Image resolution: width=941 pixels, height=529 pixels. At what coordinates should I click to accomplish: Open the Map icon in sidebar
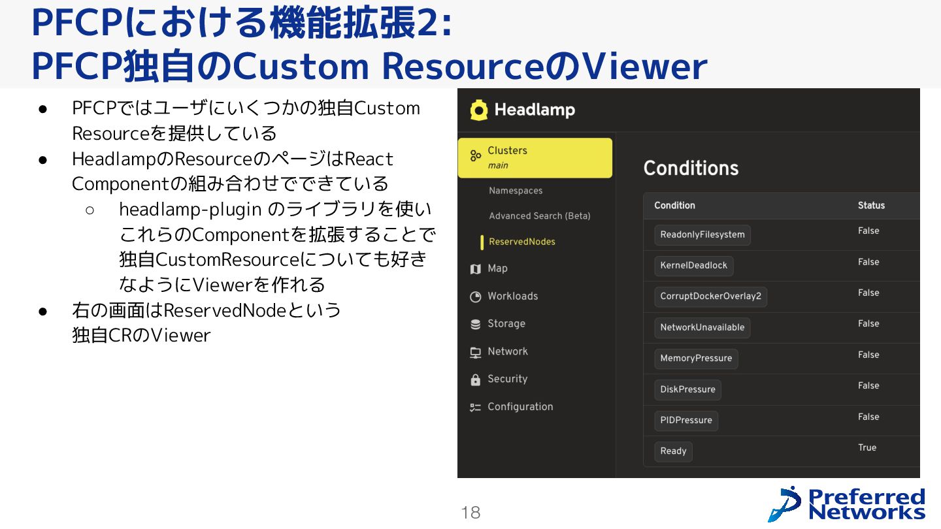[476, 269]
